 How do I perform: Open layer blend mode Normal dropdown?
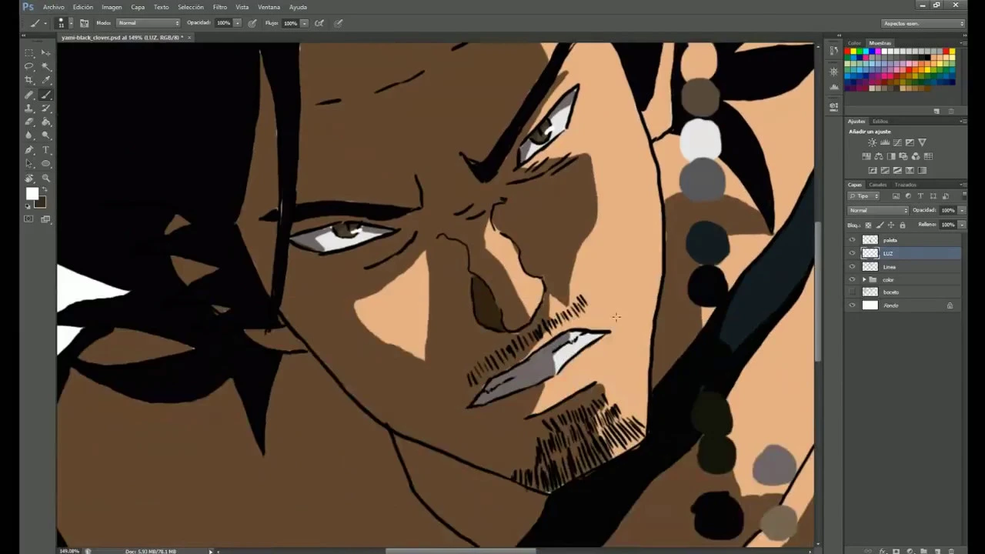point(878,210)
